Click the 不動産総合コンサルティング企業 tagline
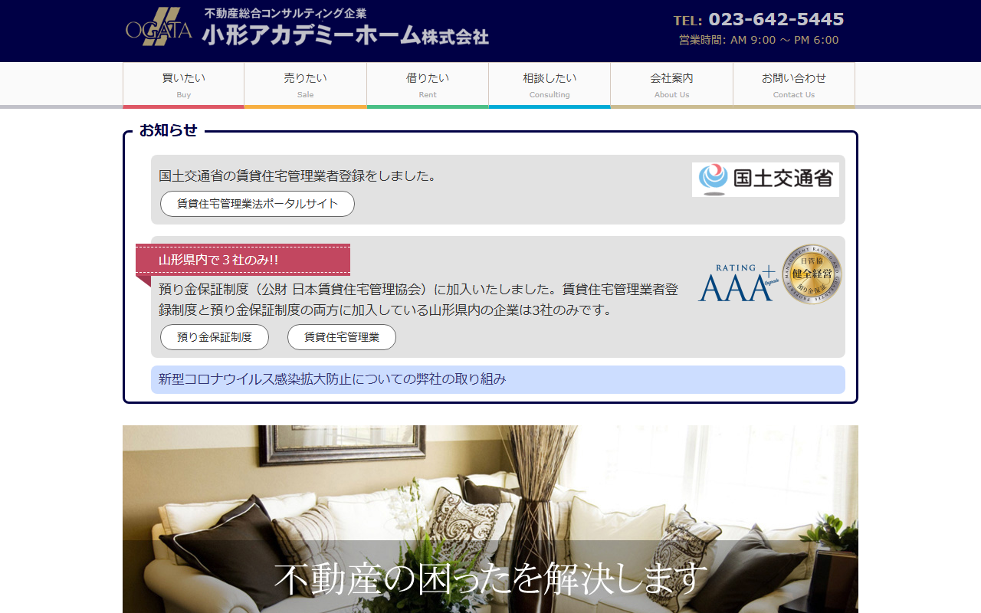Image resolution: width=981 pixels, height=613 pixels. point(285,13)
